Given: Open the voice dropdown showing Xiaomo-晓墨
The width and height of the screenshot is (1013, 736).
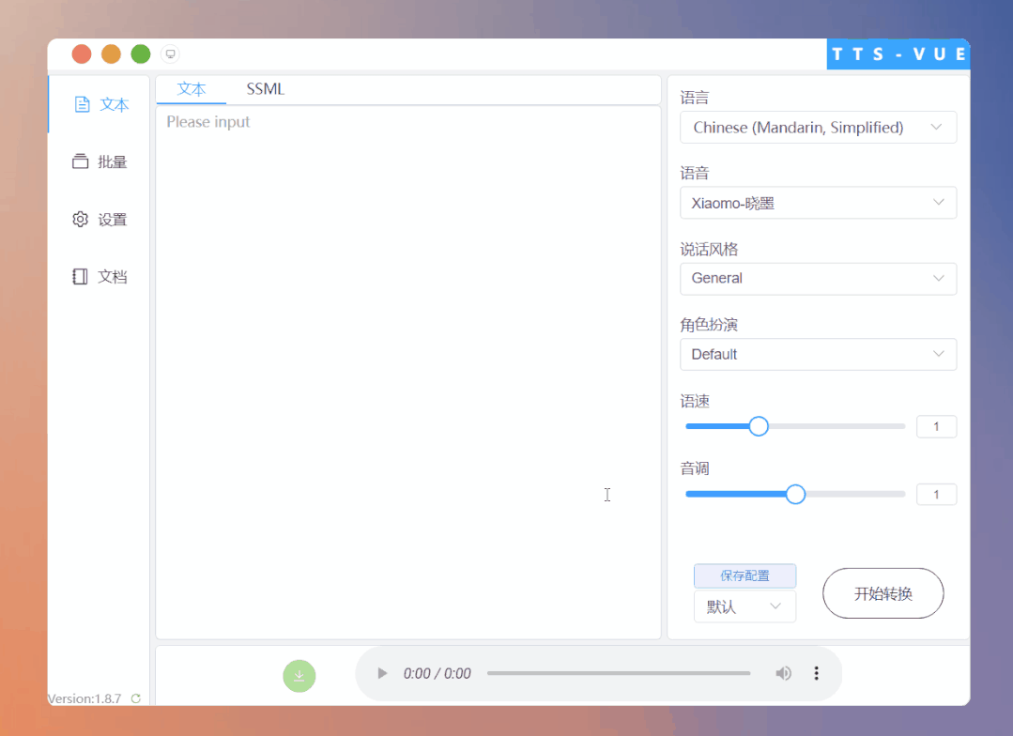Looking at the screenshot, I should (x=818, y=203).
